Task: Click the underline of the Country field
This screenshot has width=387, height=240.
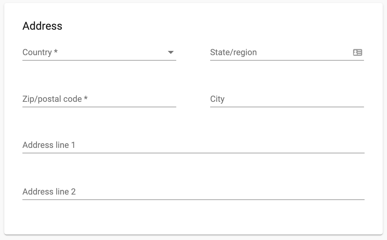Action: point(99,60)
